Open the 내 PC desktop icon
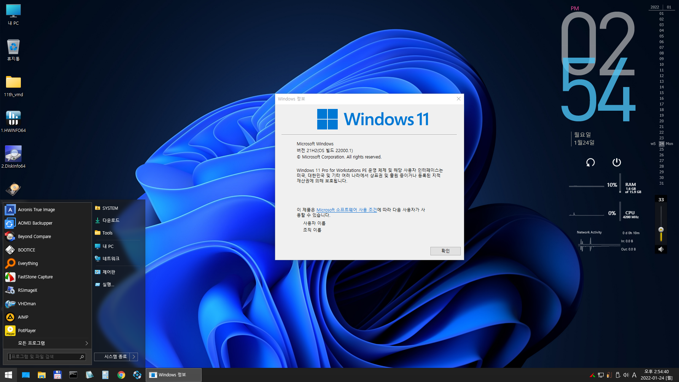Viewport: 679px width, 382px height. pyautogui.click(x=13, y=15)
